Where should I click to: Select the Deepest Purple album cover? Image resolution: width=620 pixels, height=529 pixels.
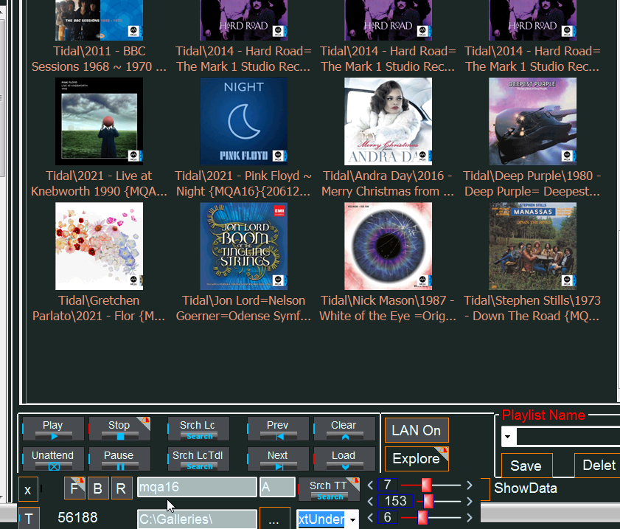pyautogui.click(x=532, y=122)
